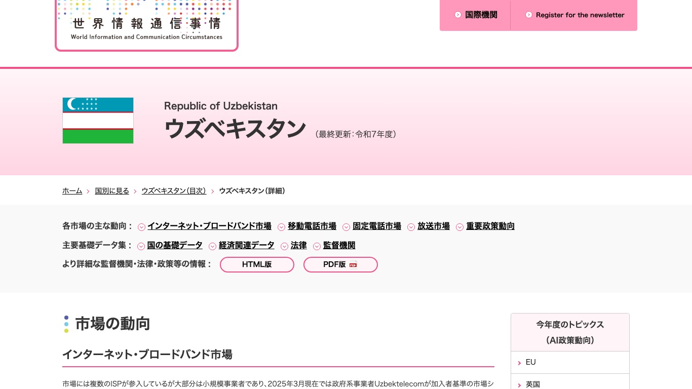Screen dimensions: 692x389
Task: Click the ウズベキスタン(詳細) breadcrumb text
Action: tap(252, 191)
